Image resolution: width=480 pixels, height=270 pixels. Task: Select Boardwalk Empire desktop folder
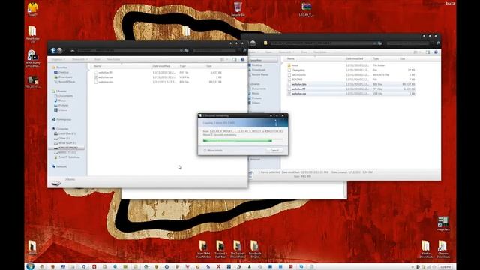pos(255,249)
